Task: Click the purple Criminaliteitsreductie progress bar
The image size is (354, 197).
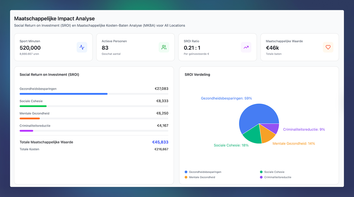Action: point(26,131)
